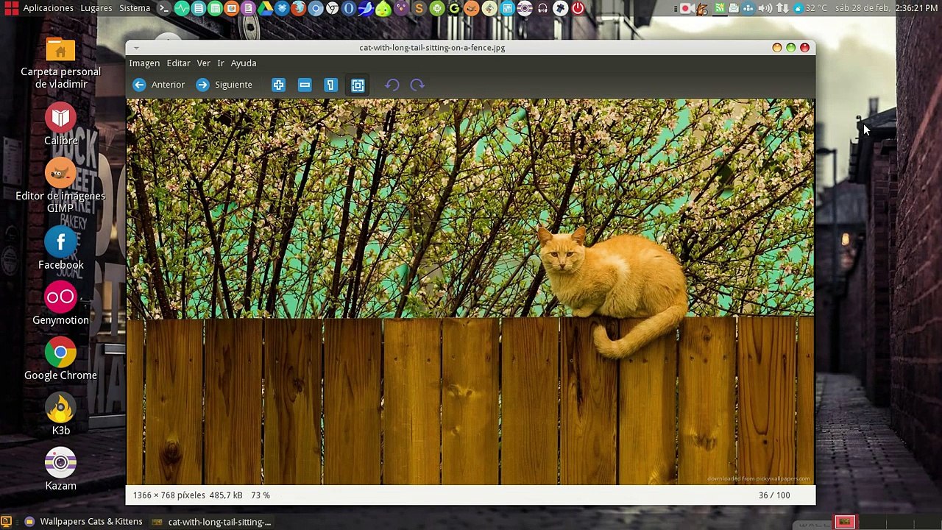
Task: Click the network up-down arrows tray icon
Action: coord(782,8)
